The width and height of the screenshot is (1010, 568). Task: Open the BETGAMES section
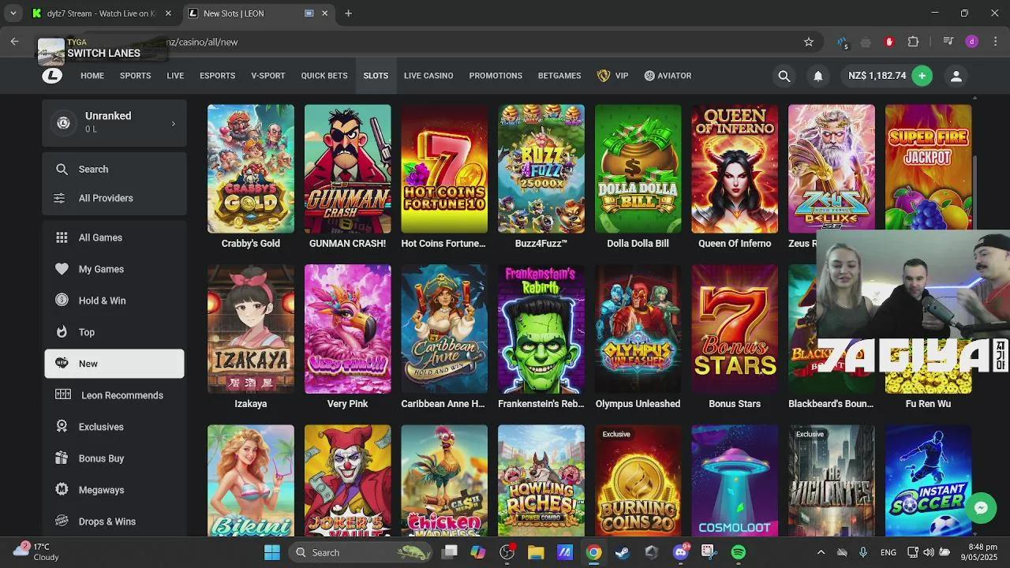[x=559, y=76]
